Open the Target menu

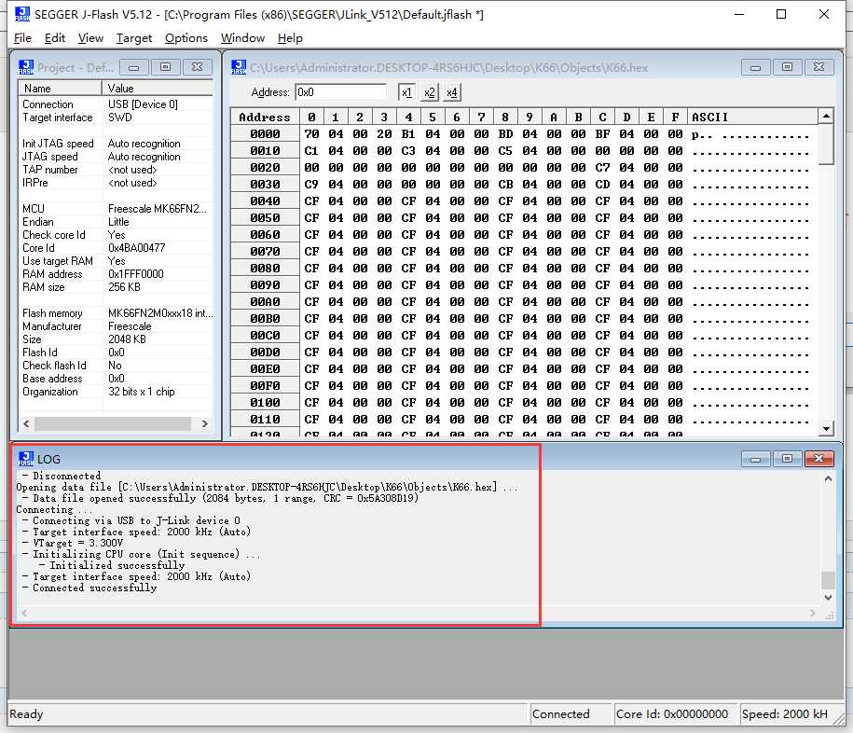[134, 38]
